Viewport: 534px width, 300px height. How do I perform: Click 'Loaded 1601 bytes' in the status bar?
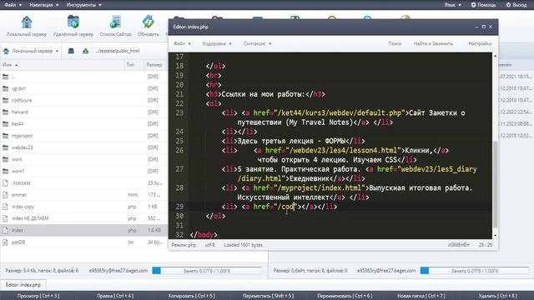(243, 245)
